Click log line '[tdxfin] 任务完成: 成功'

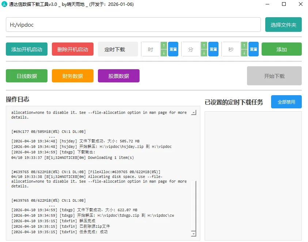point(60,232)
